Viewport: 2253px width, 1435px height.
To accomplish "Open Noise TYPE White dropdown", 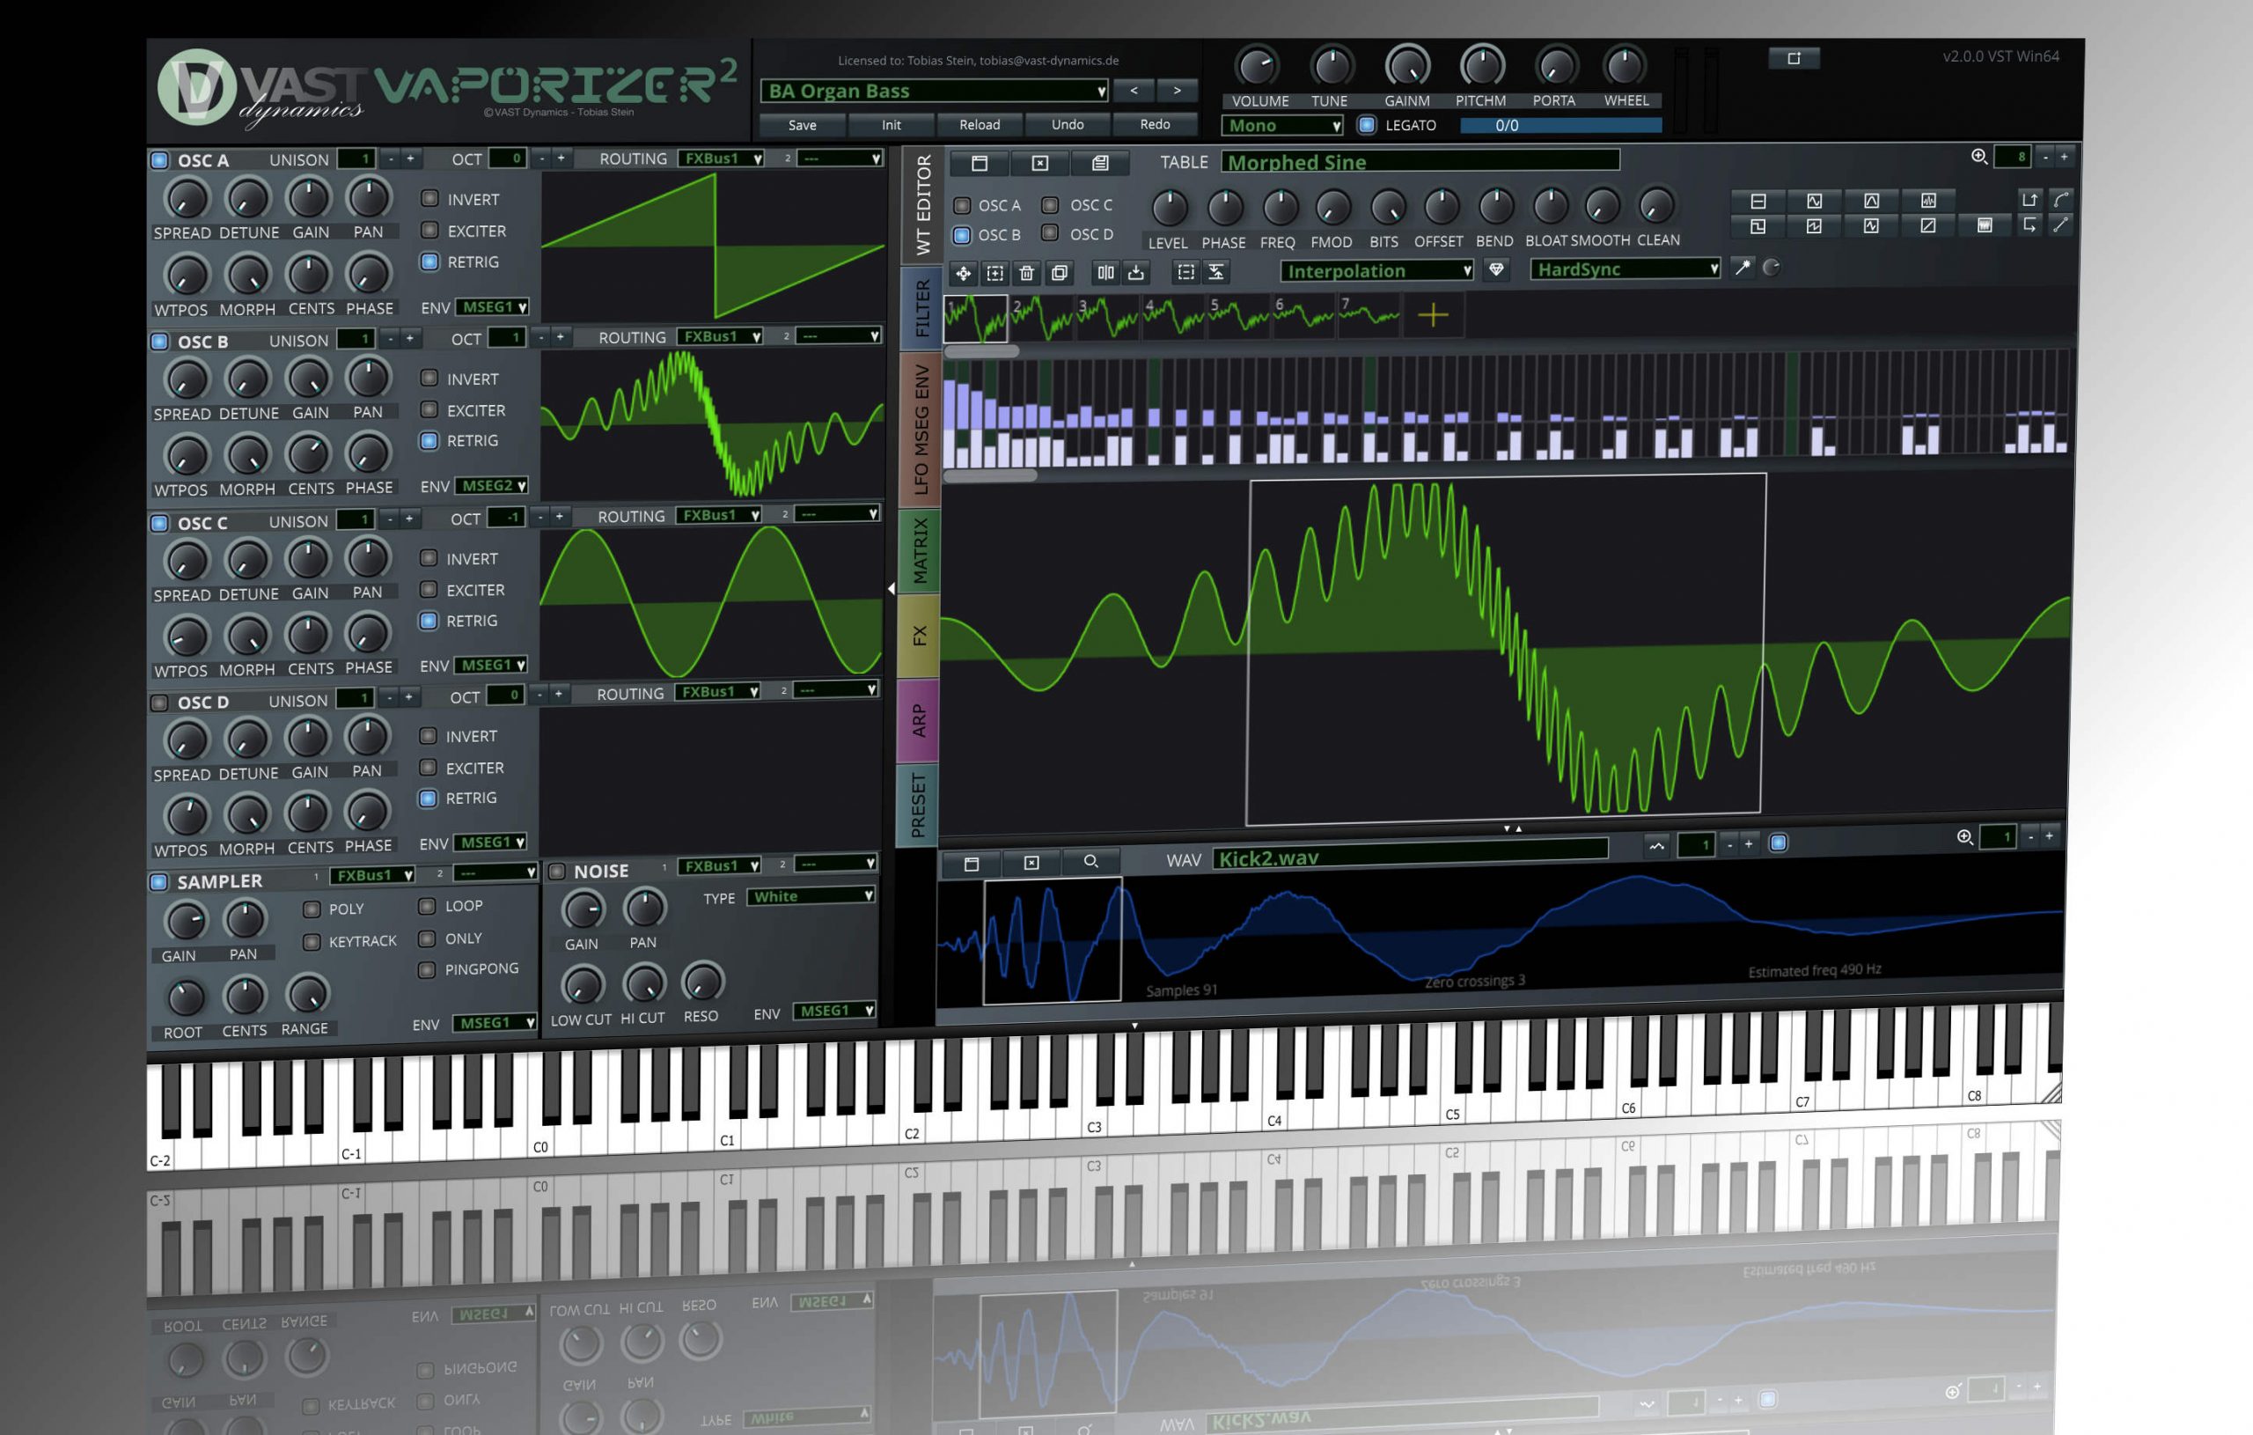I will tap(811, 897).
